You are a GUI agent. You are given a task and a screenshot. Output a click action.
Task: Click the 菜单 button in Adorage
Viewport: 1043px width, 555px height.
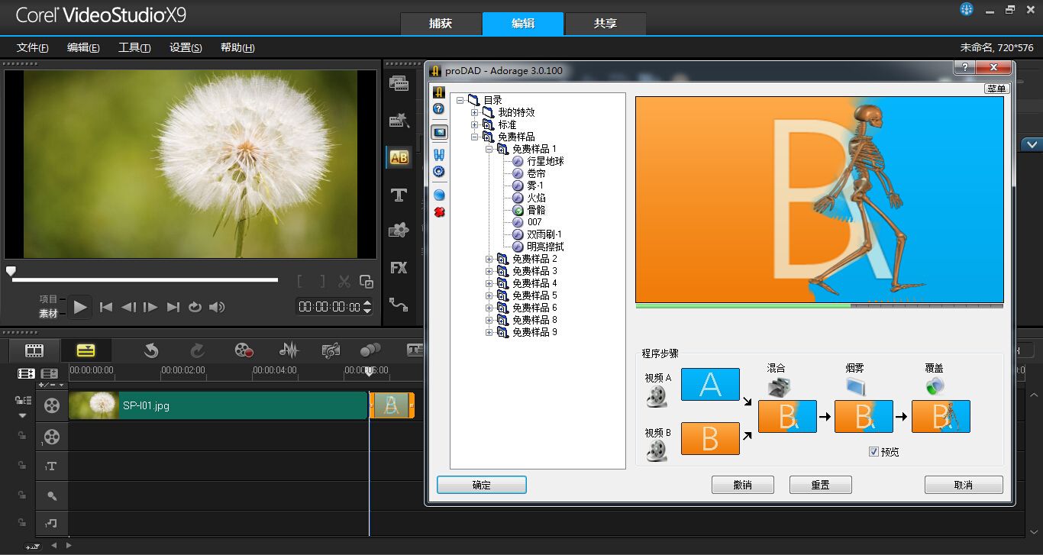point(997,89)
